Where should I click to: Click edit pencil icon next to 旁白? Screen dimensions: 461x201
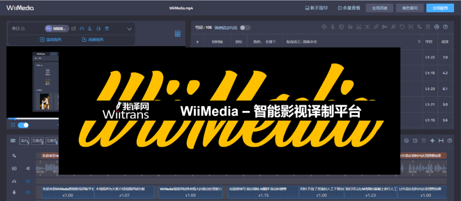[23, 29]
